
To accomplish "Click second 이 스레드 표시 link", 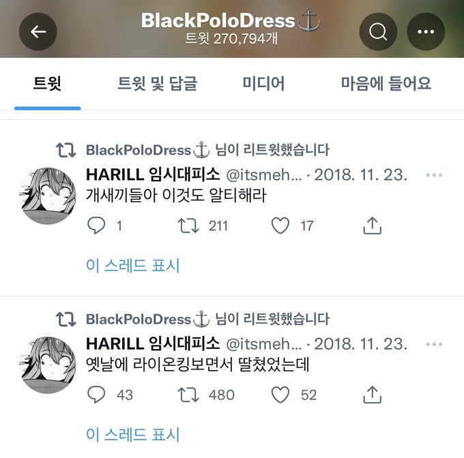I will pos(133,434).
